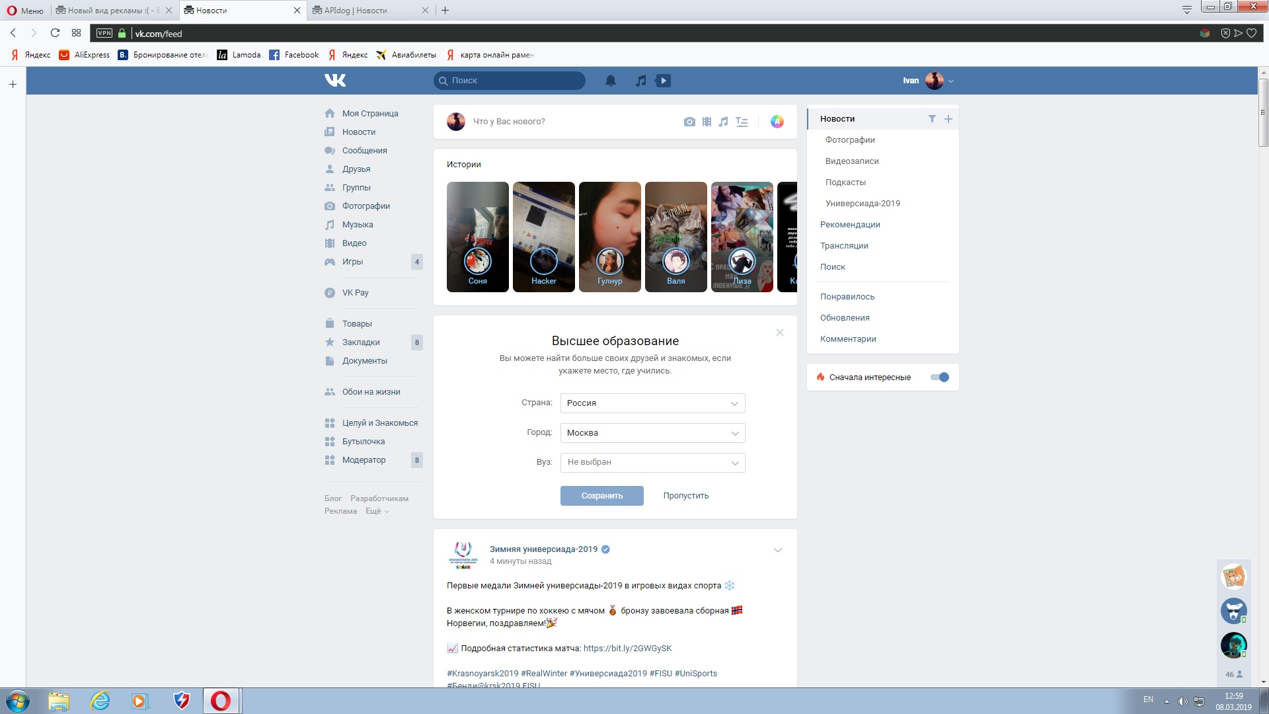Go back with browser back arrow
This screenshot has width=1269, height=714.
coord(13,33)
